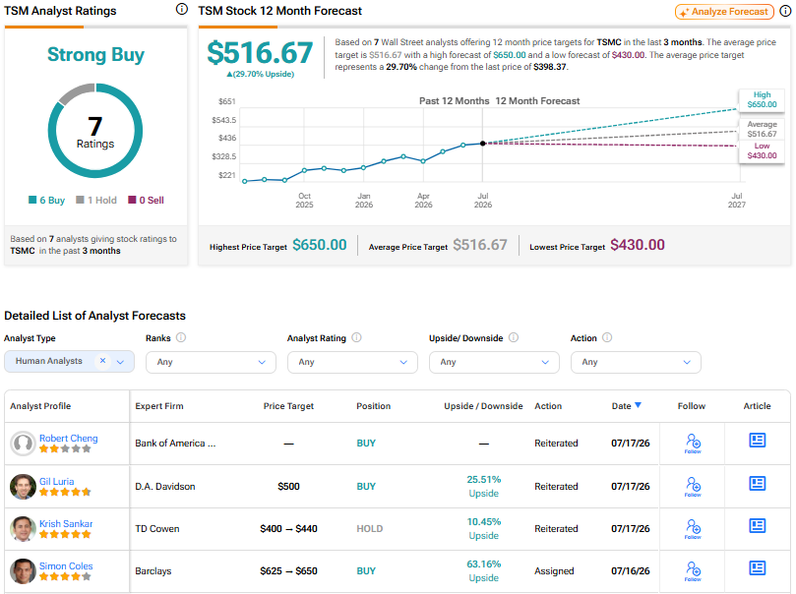Viewport: 796px width, 594px height.
Task: Open Simon Coles' article icon
Action: tap(757, 567)
